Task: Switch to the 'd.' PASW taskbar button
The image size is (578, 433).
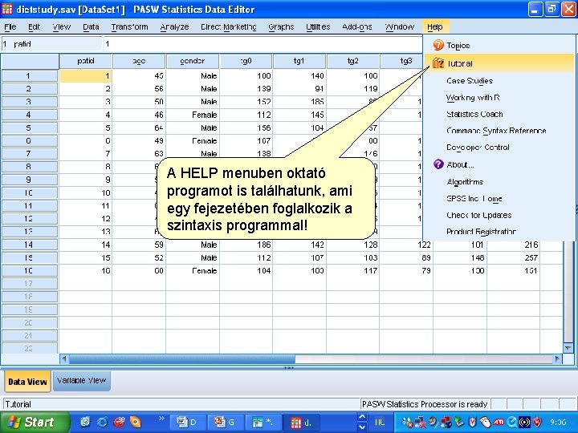Action: pos(300,423)
